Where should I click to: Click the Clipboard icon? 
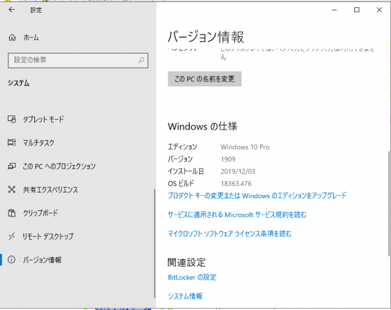(12, 213)
